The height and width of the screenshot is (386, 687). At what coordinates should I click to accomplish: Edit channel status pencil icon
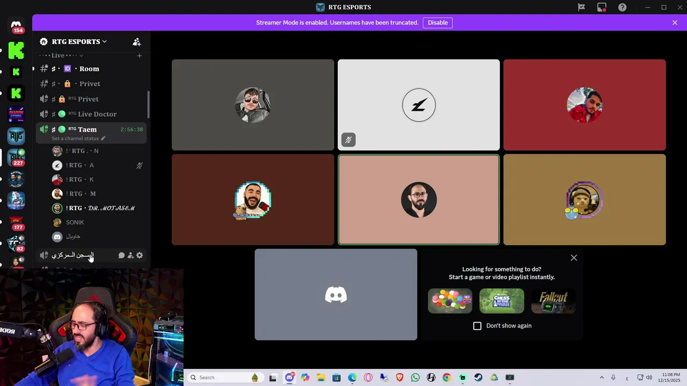click(x=103, y=138)
